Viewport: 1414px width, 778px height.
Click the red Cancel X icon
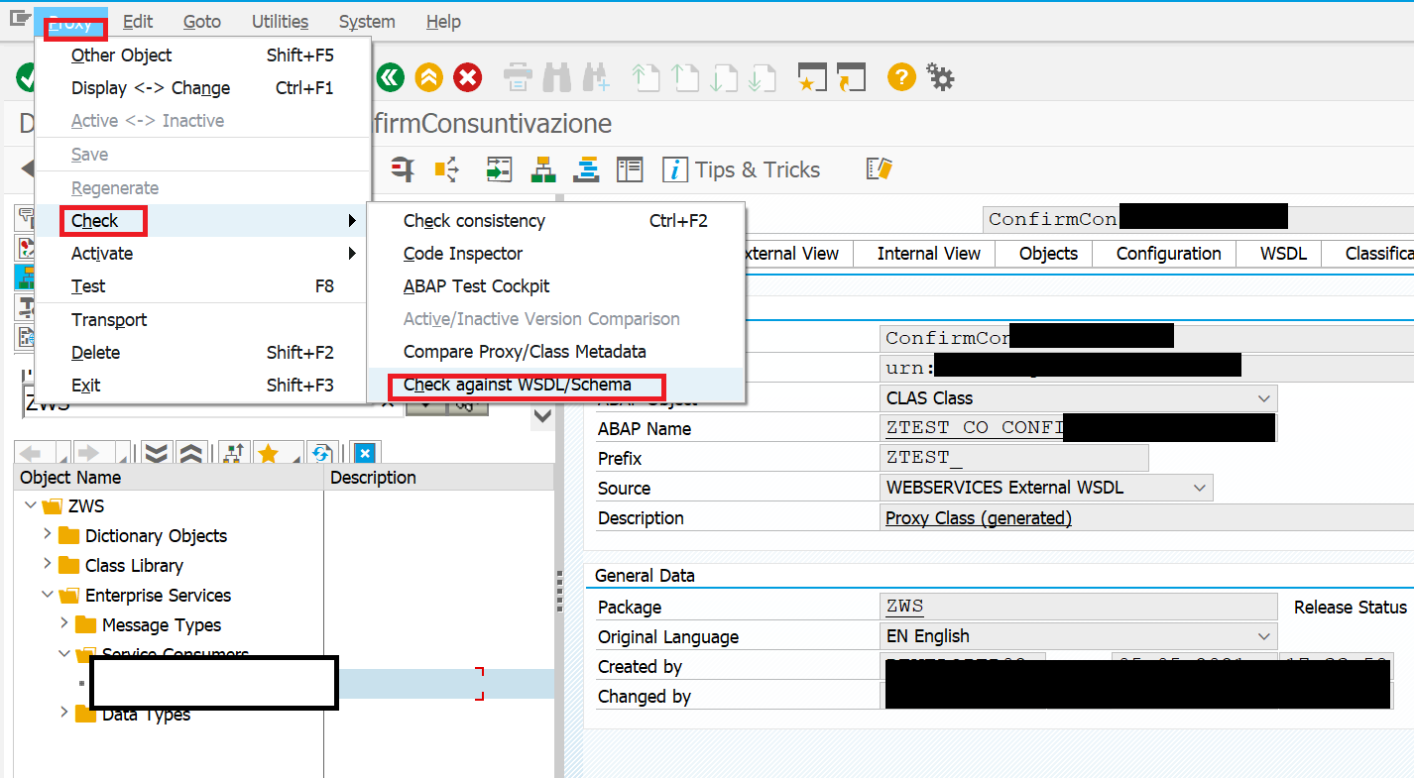tap(468, 77)
